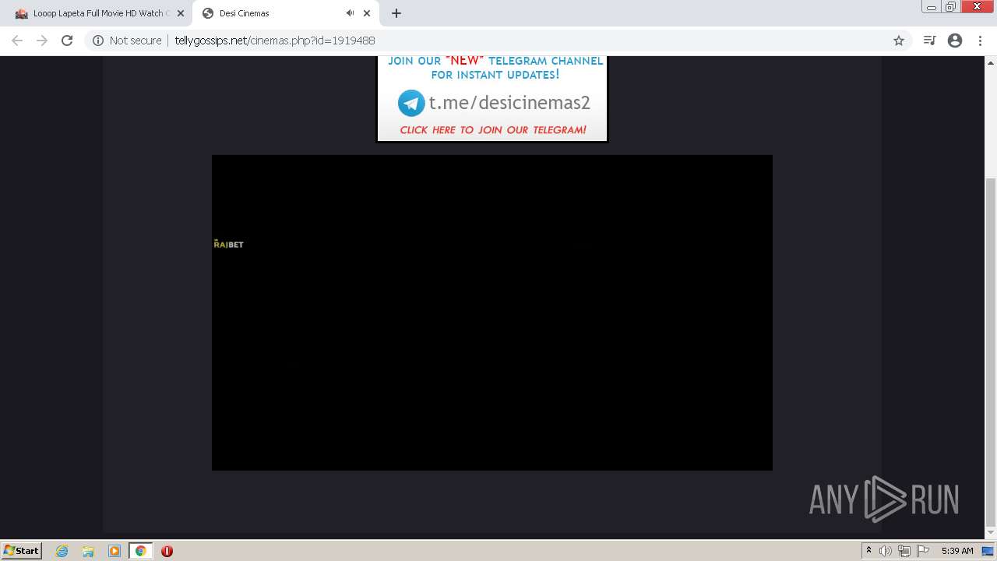The image size is (997, 561).
Task: Show desktop button at taskbar end
Action: click(988, 551)
